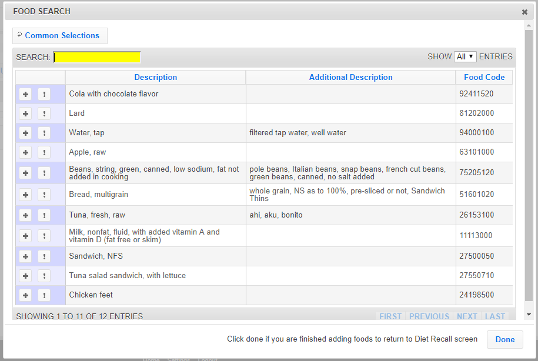Click plus icon for Cola with chocolate flavor
The image size is (538, 361).
(x=25, y=94)
